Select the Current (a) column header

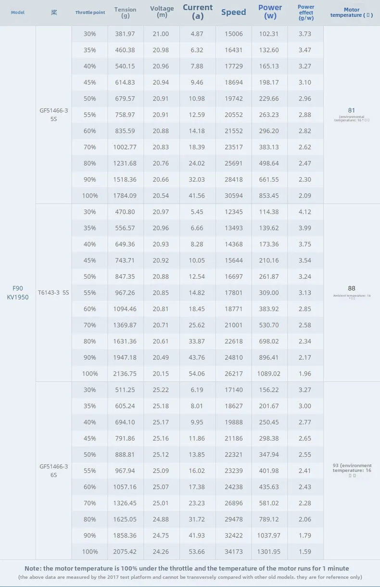click(198, 12)
